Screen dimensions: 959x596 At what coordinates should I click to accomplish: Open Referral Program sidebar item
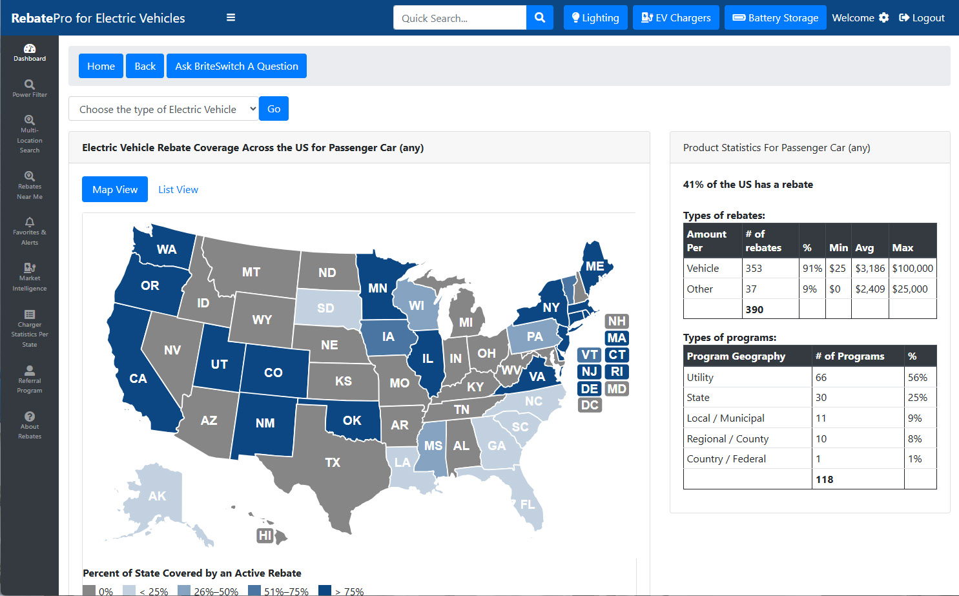pos(29,379)
